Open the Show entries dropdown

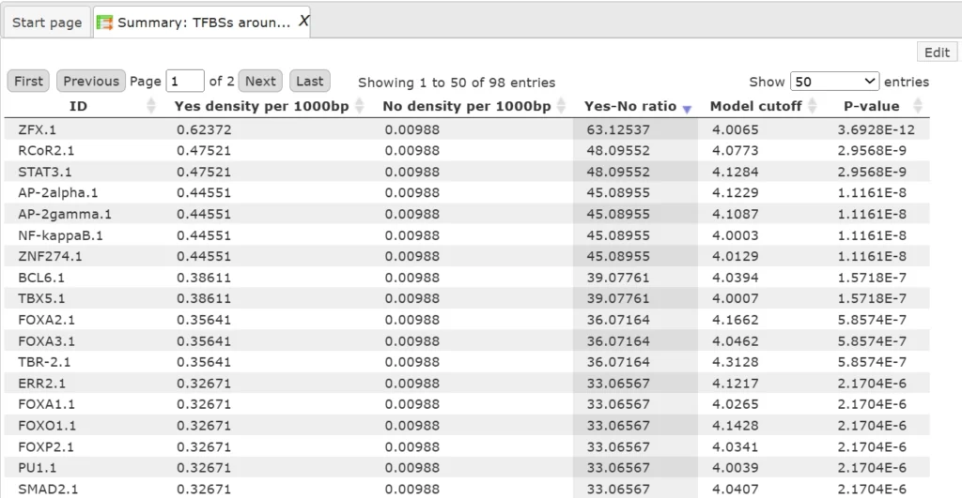point(834,82)
